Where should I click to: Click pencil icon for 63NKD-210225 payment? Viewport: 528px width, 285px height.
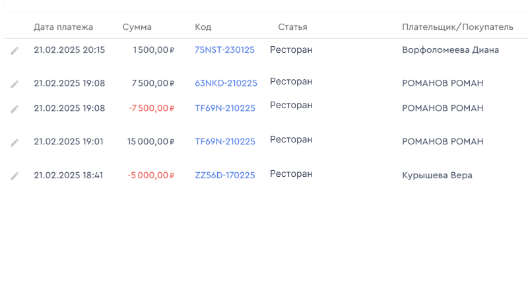pos(15,84)
